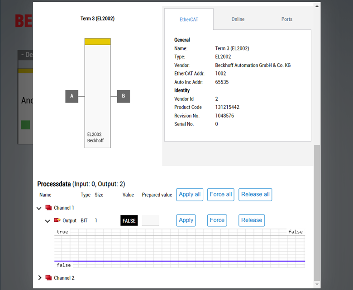Force the Channel 1 Output value
Screen dimensions: 353x290
pos(217,220)
